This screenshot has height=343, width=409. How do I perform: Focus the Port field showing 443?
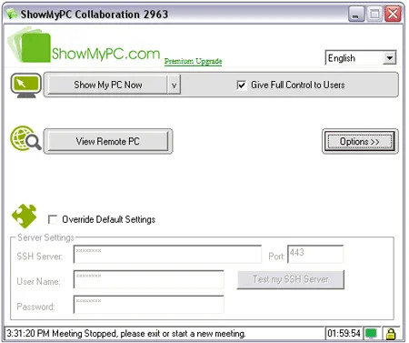(x=315, y=254)
